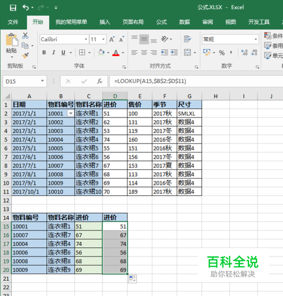Click the 粘贴 paste clipboard icon
This screenshot has height=296, width=283.
11,40
